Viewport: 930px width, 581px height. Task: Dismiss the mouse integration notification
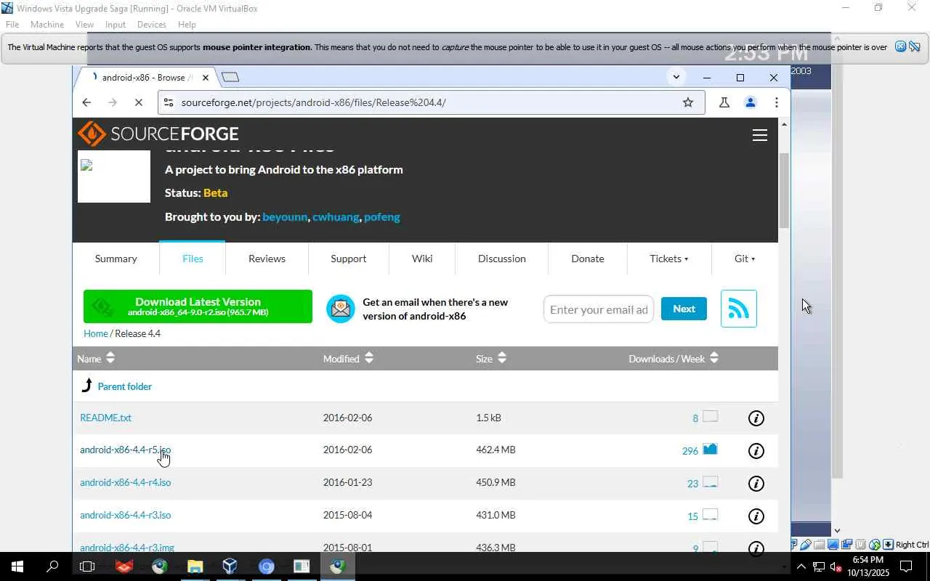(900, 46)
